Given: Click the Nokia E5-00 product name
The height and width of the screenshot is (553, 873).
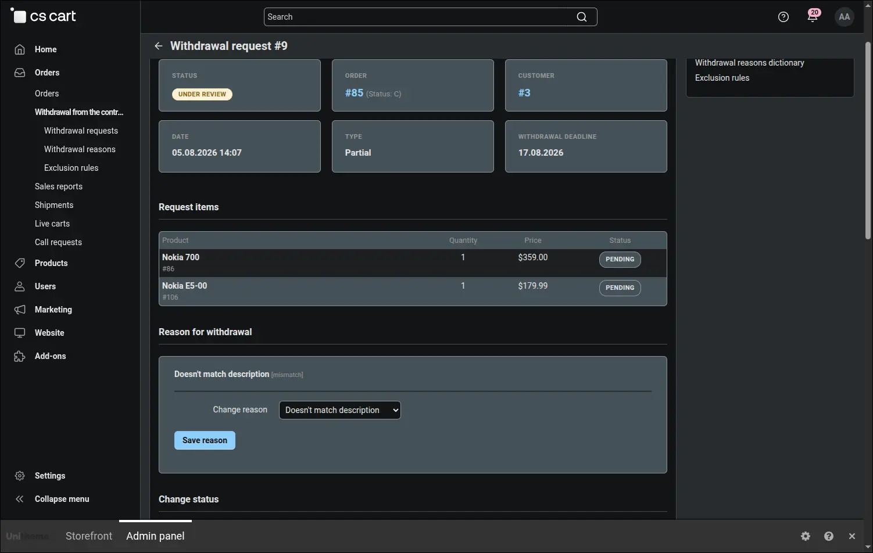Looking at the screenshot, I should point(184,286).
